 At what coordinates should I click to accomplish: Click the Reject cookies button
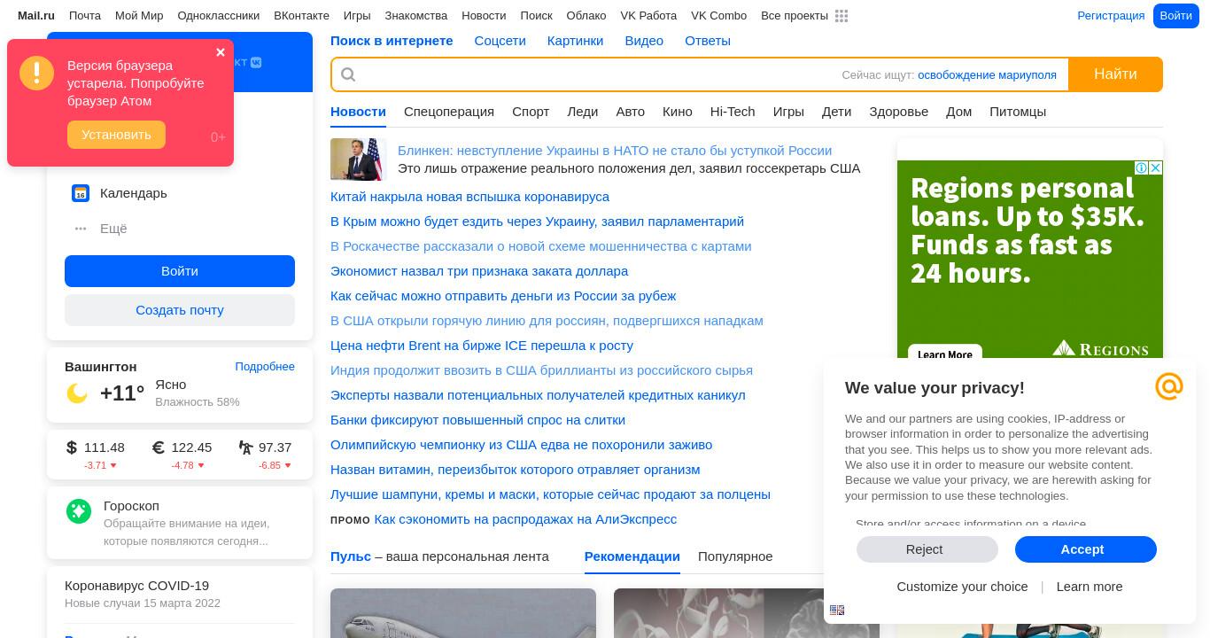(x=927, y=549)
